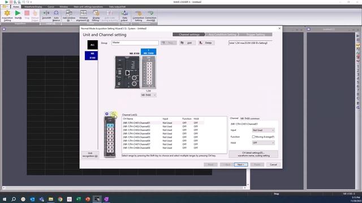Image resolution: width=362 pixels, height=203 pixels.
Task: Click the Manual trigger ribbon icon
Action: point(35,16)
